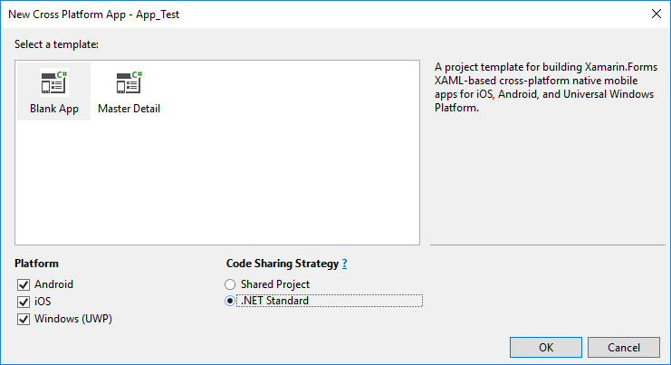Click the 'Windows (UWP)' label text
671x365 pixels.
(73, 319)
